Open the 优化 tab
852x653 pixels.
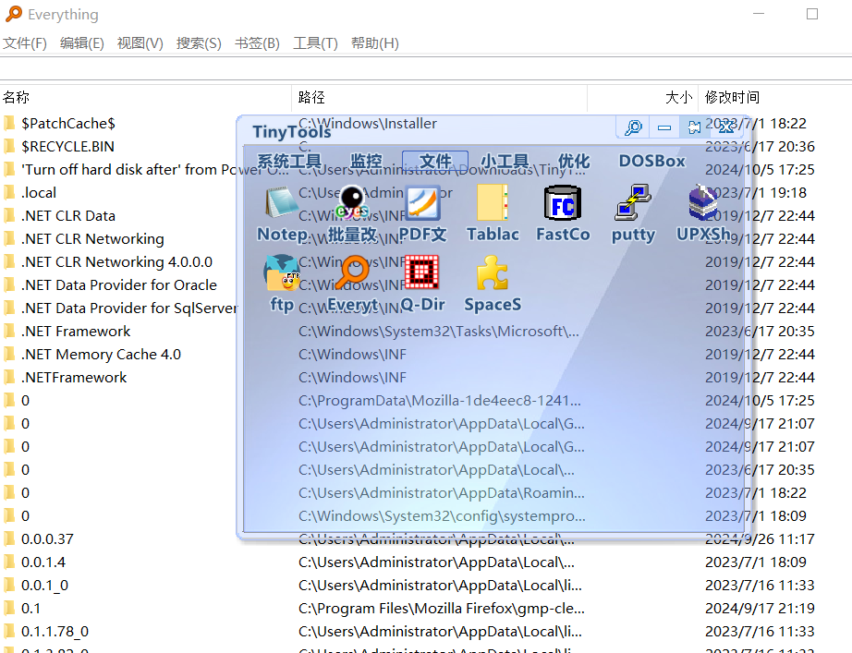(574, 162)
